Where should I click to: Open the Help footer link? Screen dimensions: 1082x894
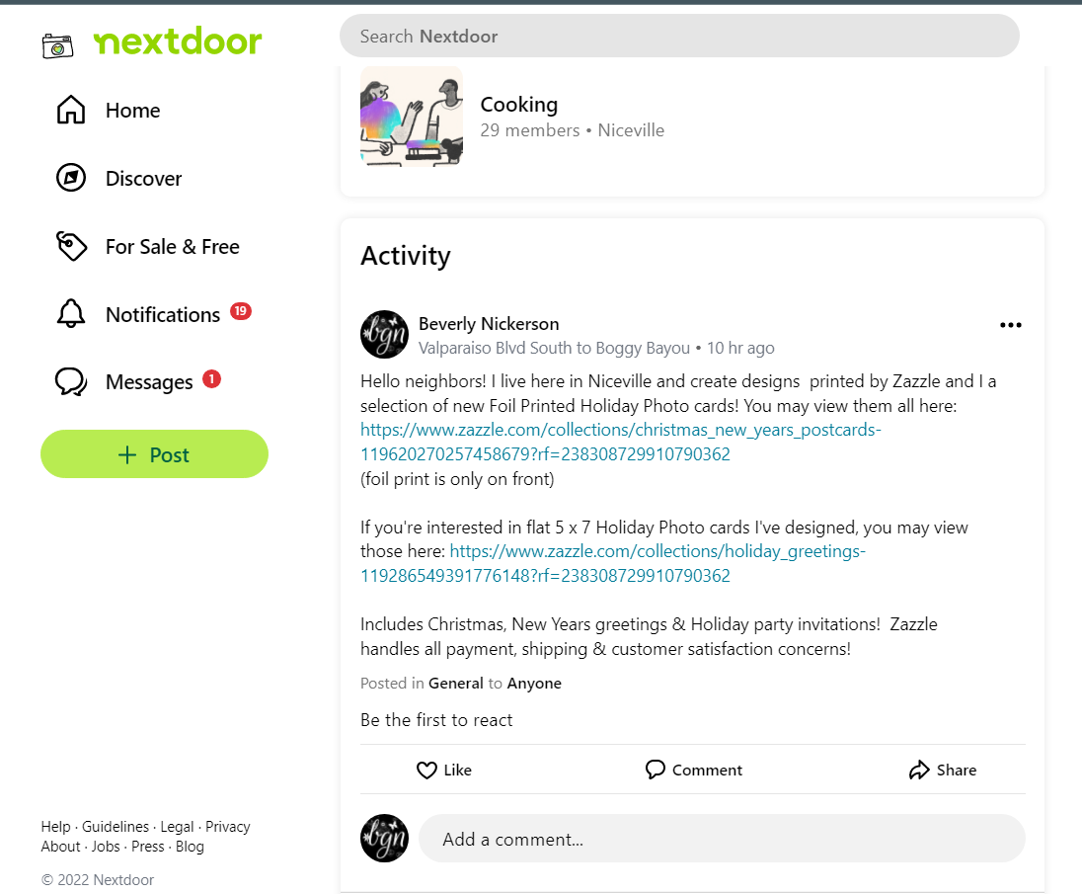(56, 827)
